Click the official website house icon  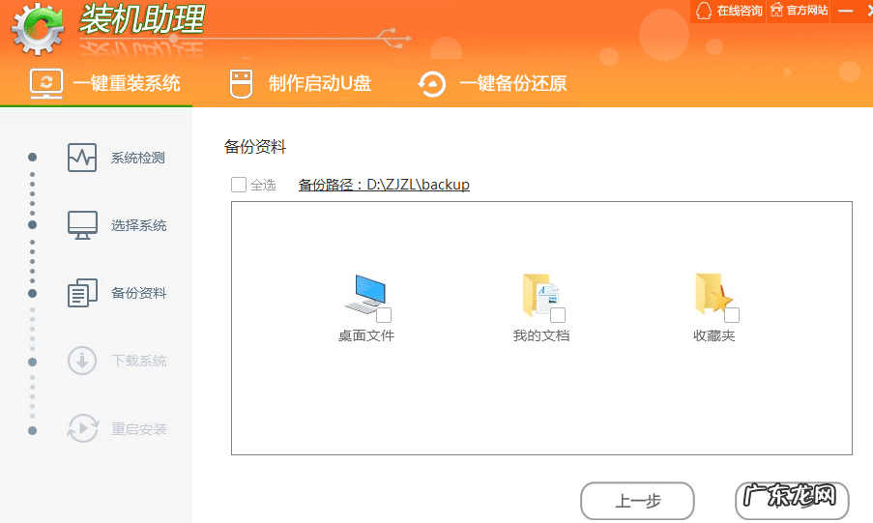[x=776, y=10]
